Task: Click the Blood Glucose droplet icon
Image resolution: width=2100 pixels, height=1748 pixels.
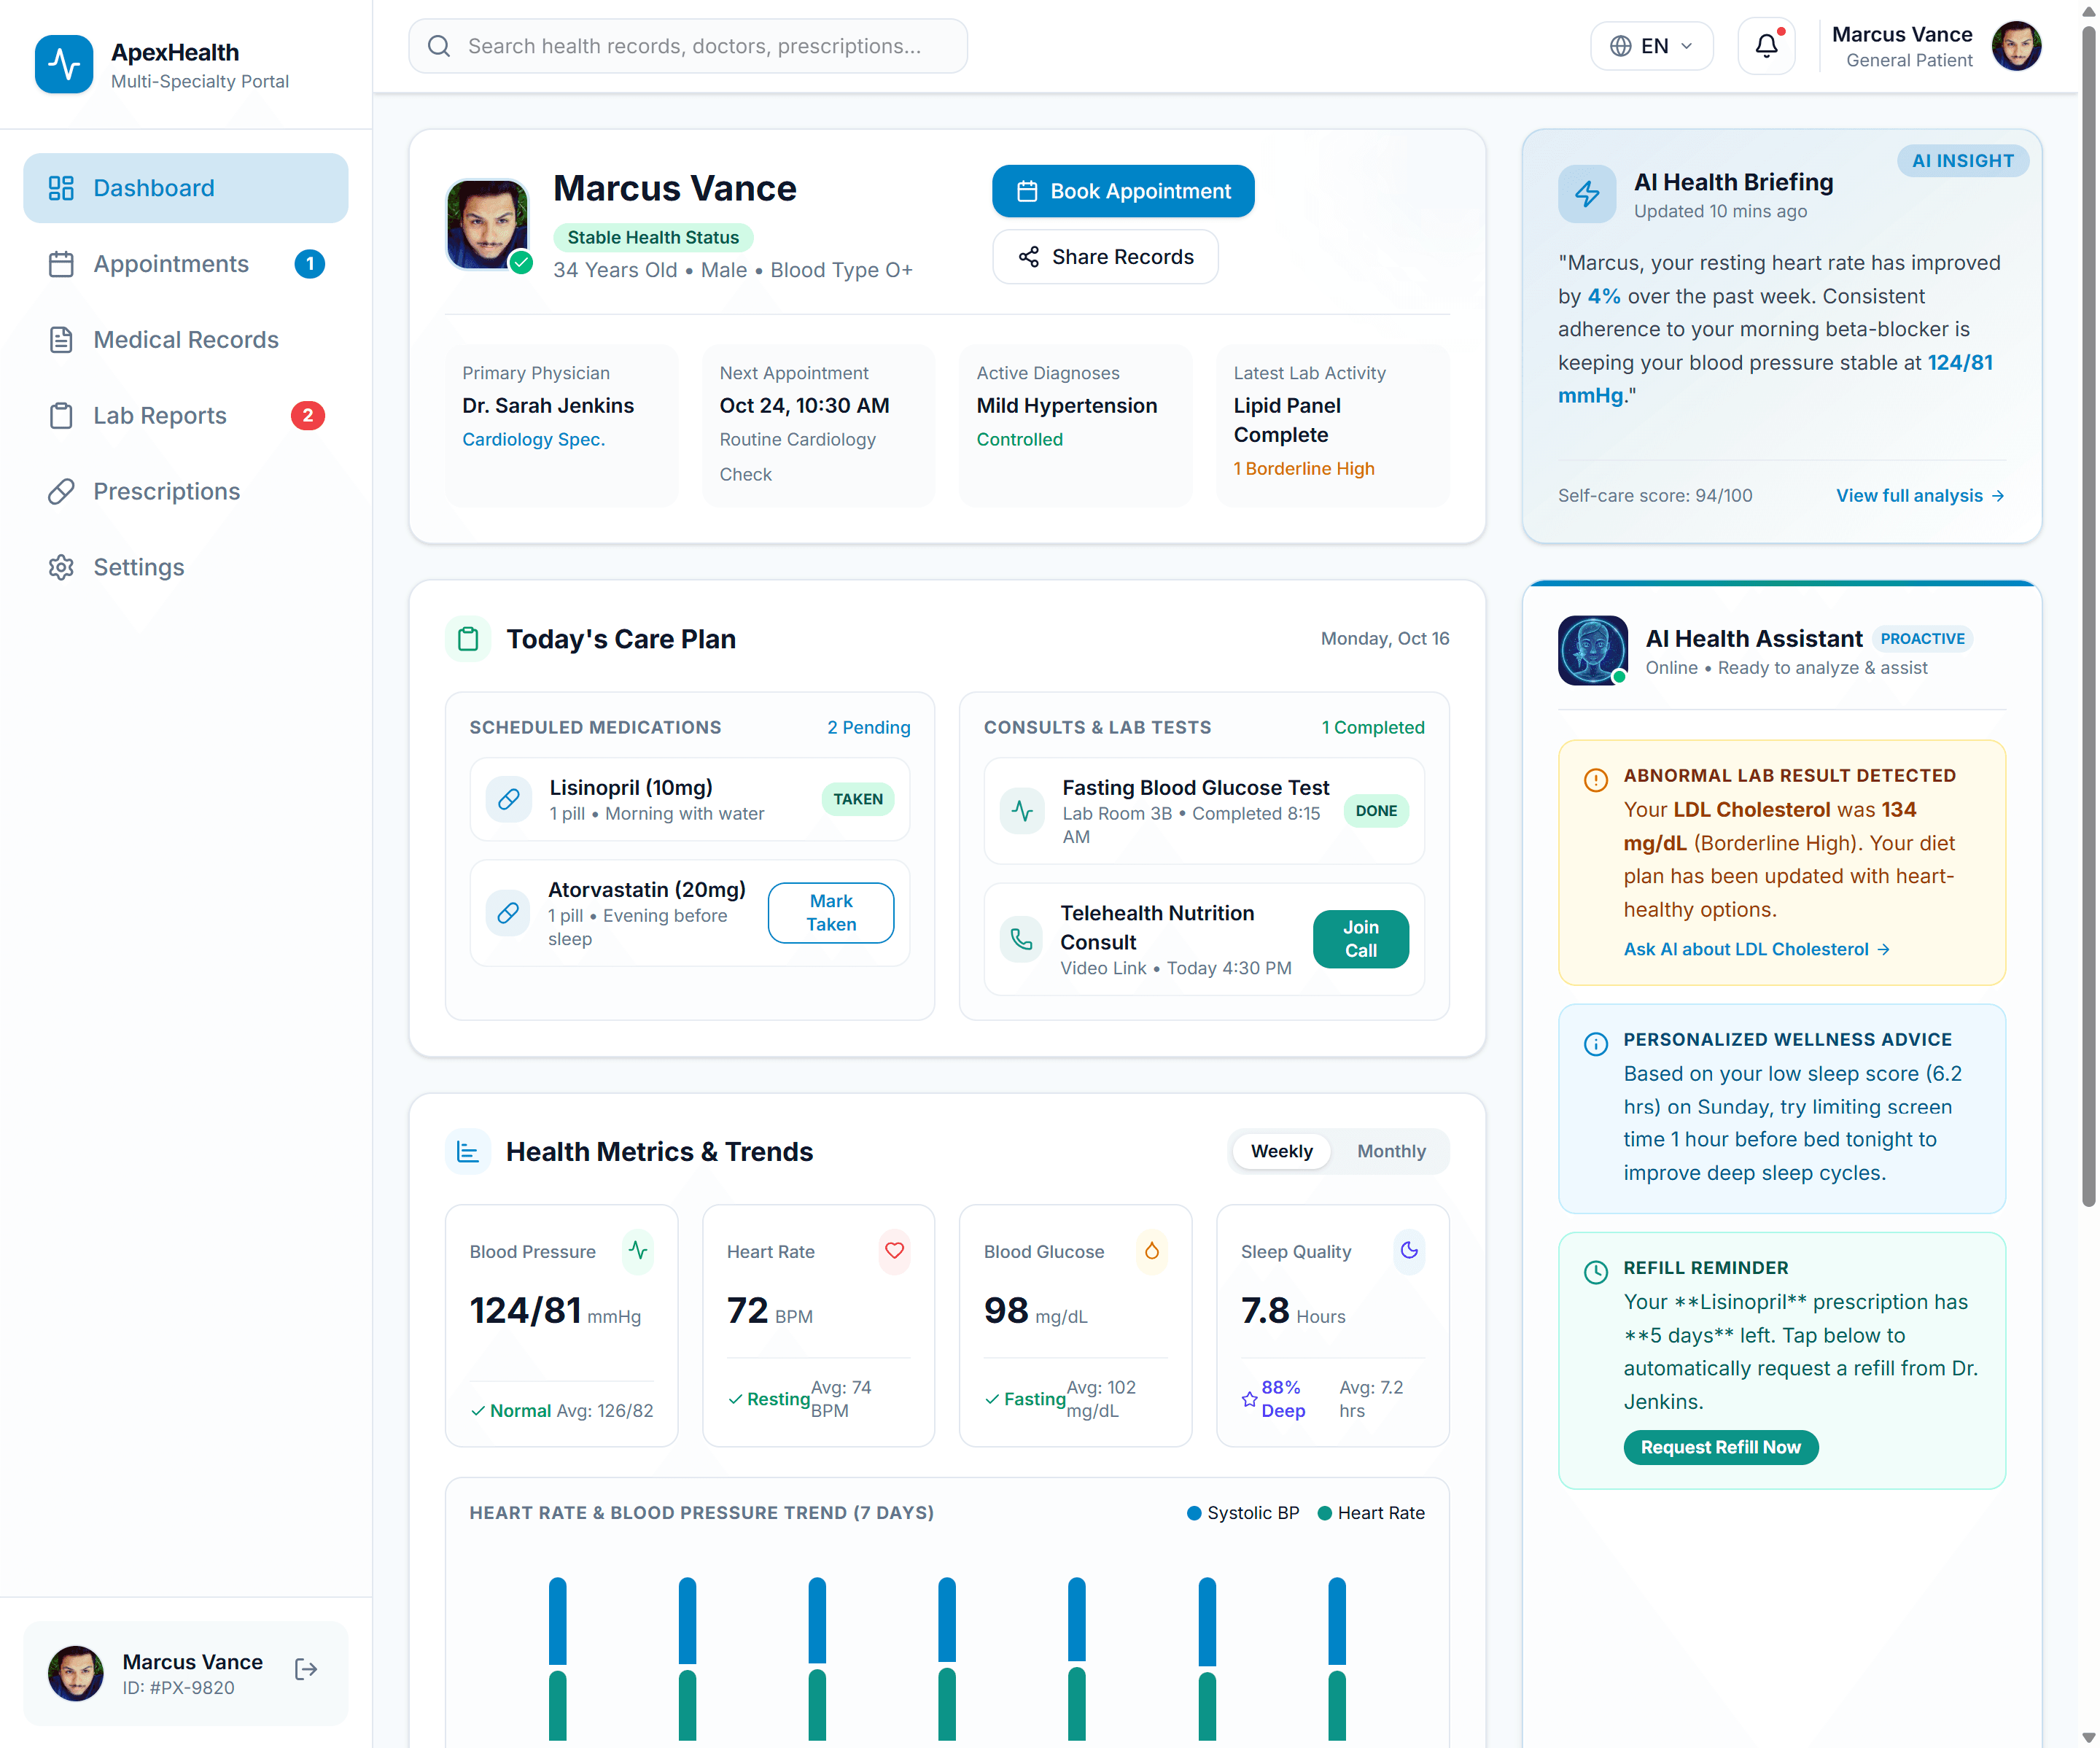Action: (1151, 1251)
